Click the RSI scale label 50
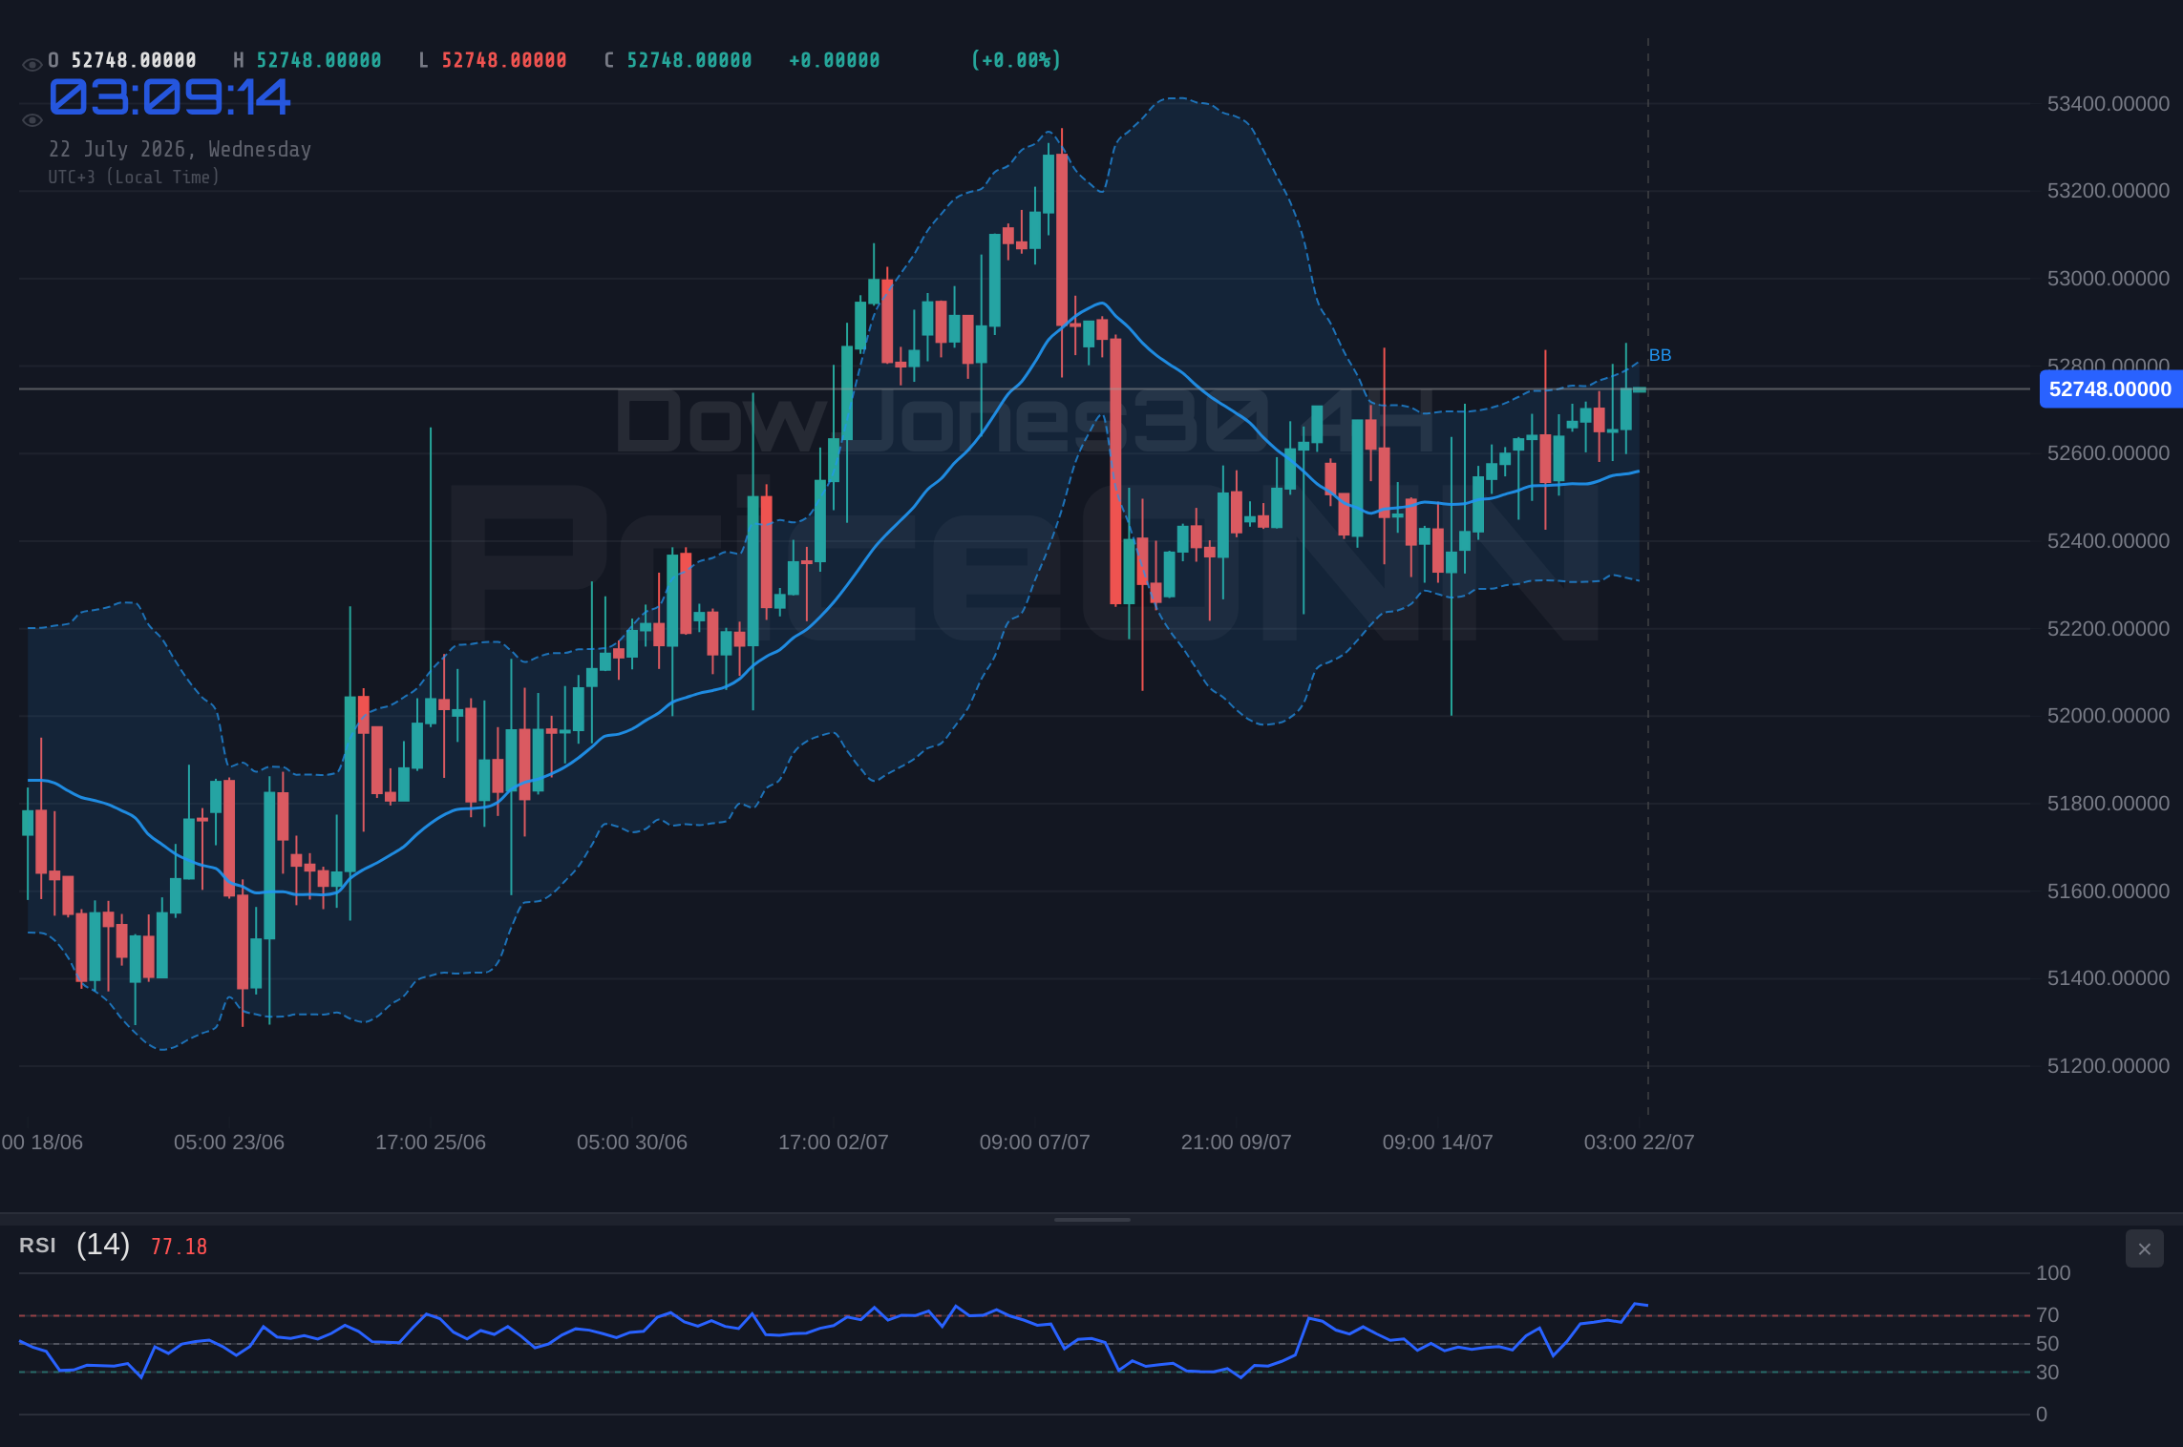Image resolution: width=2183 pixels, height=1447 pixels. (x=2047, y=1344)
